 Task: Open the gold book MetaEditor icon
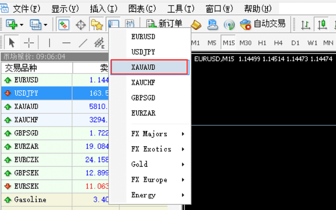tap(196, 25)
